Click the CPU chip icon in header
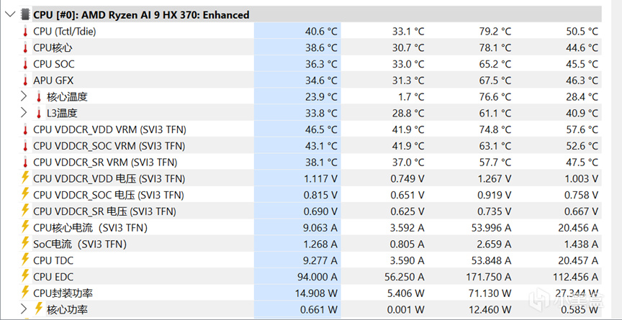Image resolution: width=622 pixels, height=320 pixels. coord(24,15)
